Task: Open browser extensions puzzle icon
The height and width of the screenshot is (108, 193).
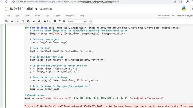Action: (188, 2)
